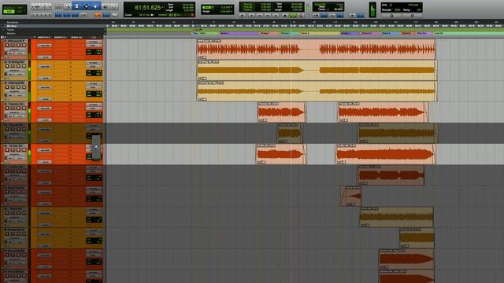Click the main counter time display
The image size is (504, 283).
click(147, 7)
